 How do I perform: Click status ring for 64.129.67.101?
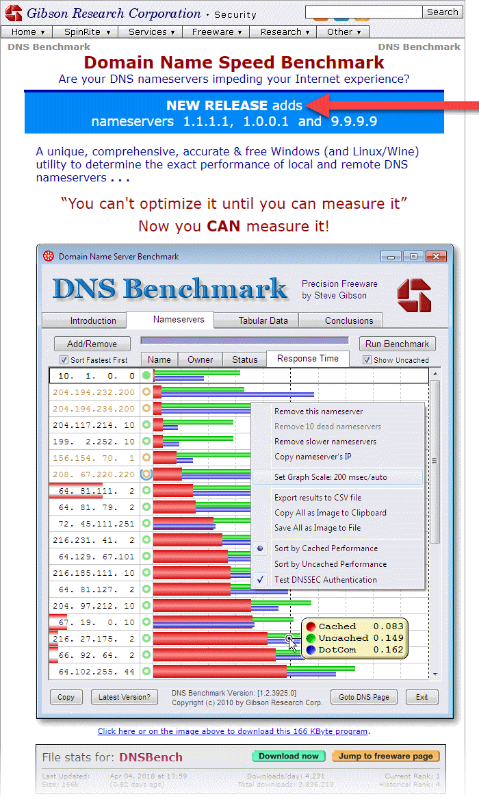(146, 556)
